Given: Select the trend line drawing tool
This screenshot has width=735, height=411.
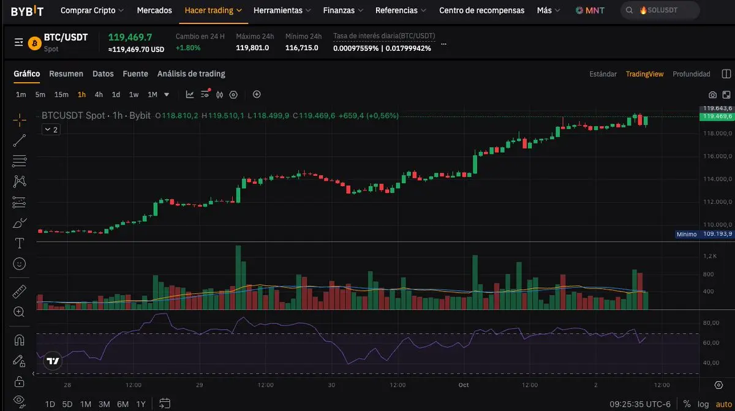Looking at the screenshot, I should pos(20,140).
